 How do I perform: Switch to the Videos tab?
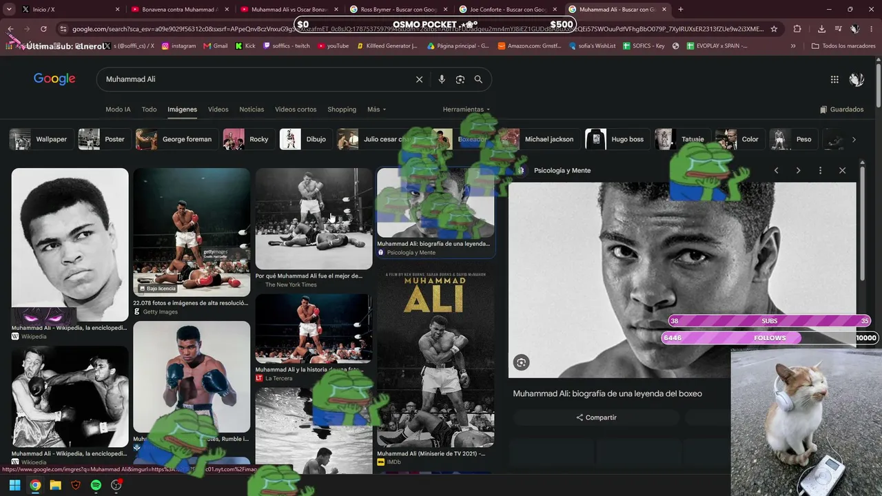[x=218, y=110]
